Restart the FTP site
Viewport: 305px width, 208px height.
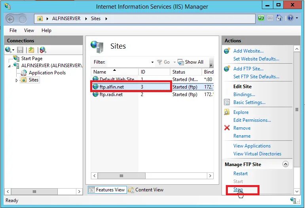pos(241,173)
